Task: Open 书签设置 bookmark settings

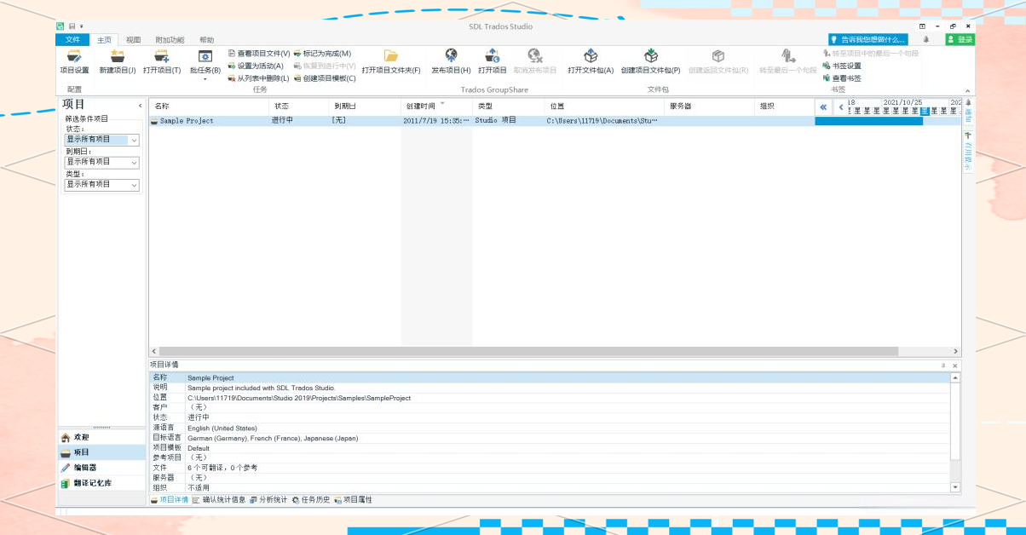Action: (x=842, y=66)
